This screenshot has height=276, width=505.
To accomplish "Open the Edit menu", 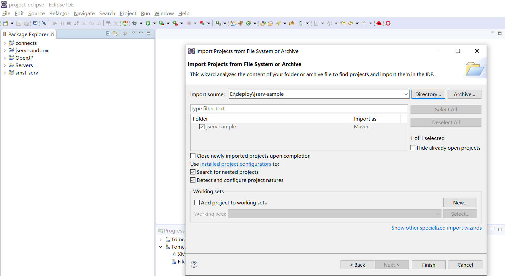I will click(19, 13).
